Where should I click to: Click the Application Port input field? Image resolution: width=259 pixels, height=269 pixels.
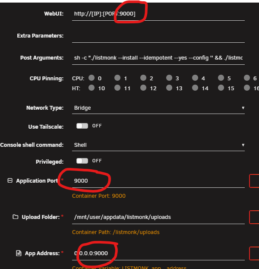pos(158,181)
